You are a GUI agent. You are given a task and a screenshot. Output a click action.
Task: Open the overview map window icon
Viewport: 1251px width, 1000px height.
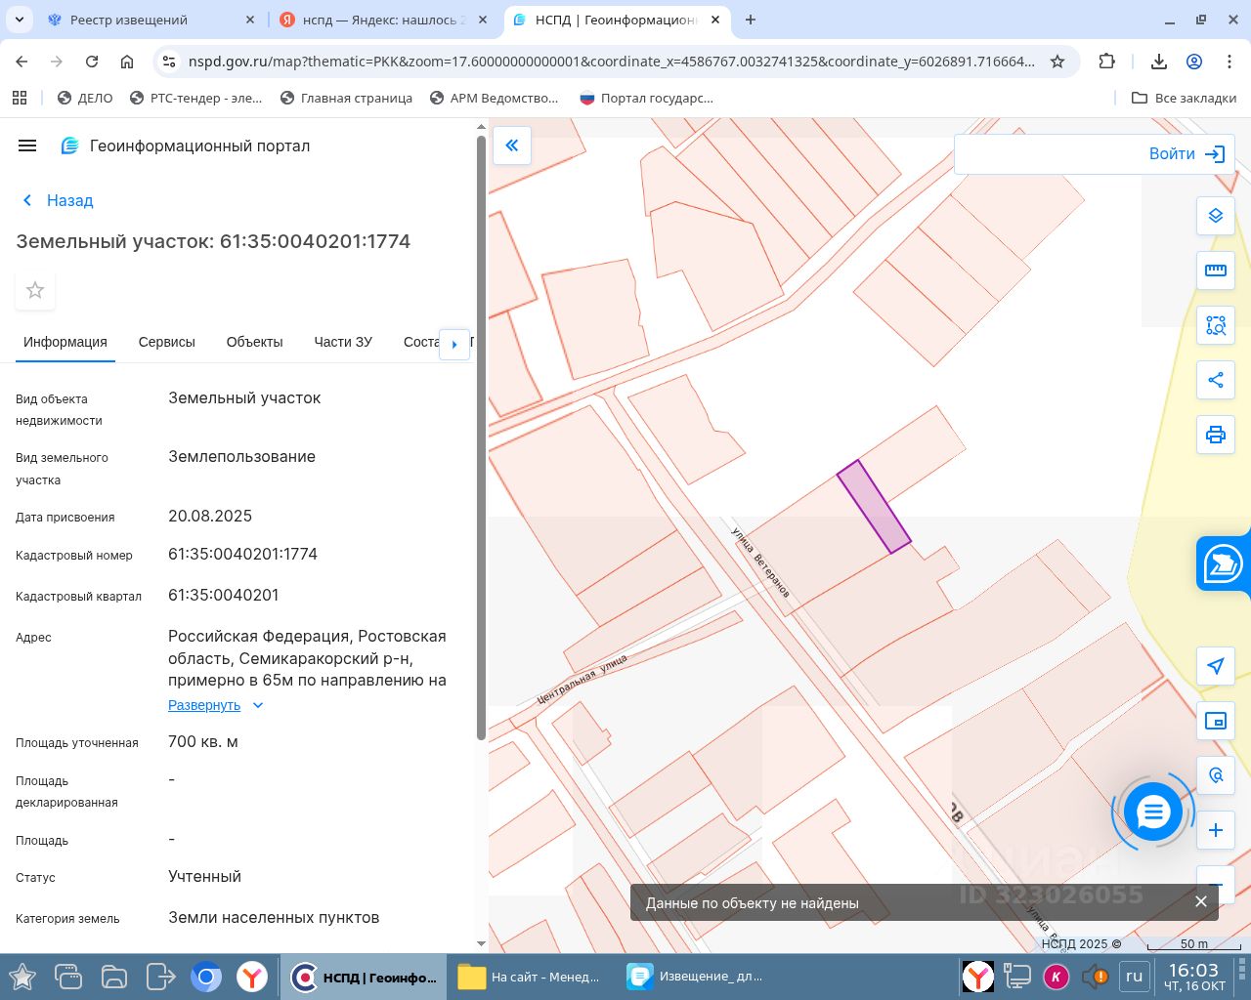tap(1216, 721)
